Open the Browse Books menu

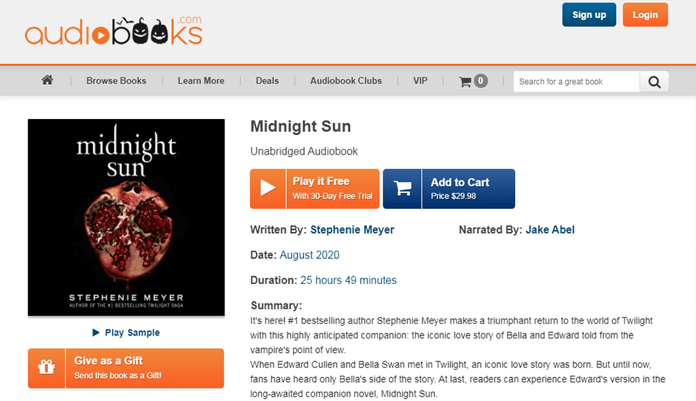(x=116, y=81)
